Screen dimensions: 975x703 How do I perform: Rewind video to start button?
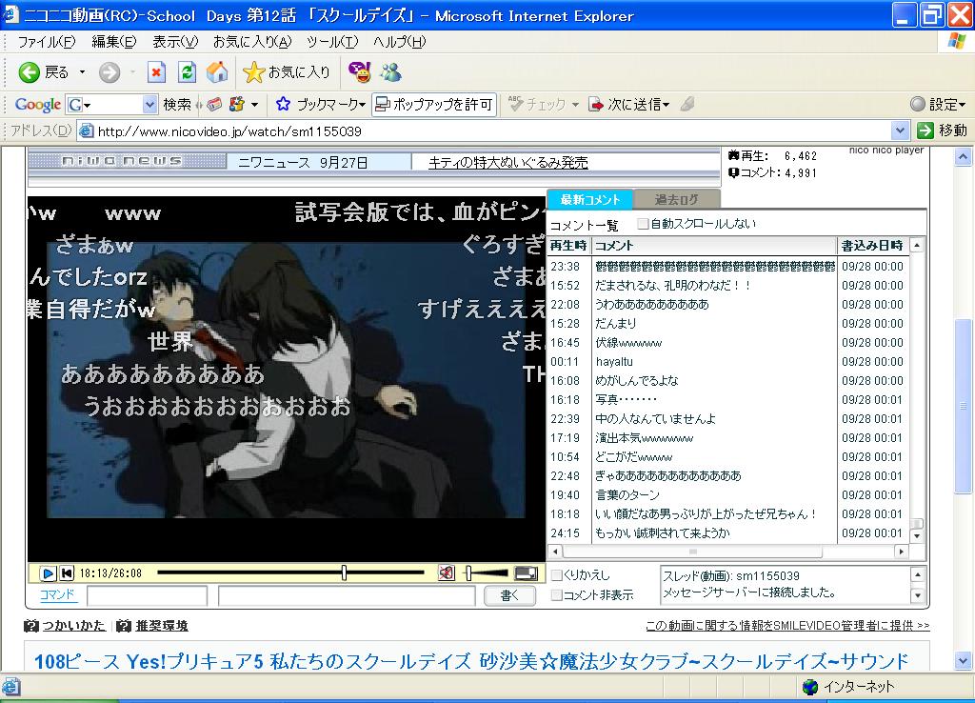(66, 573)
